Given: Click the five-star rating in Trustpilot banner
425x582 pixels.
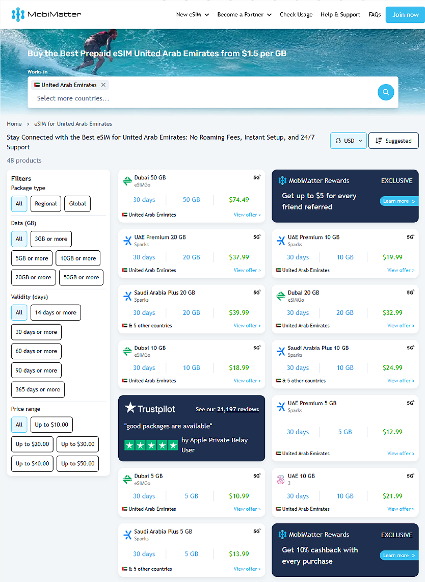Looking at the screenshot, I should (x=151, y=445).
